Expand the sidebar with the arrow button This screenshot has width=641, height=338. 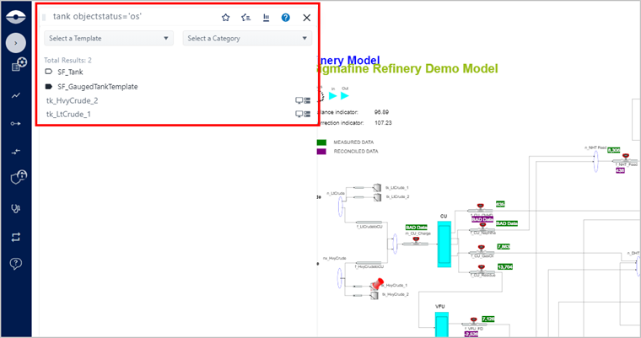[15, 42]
